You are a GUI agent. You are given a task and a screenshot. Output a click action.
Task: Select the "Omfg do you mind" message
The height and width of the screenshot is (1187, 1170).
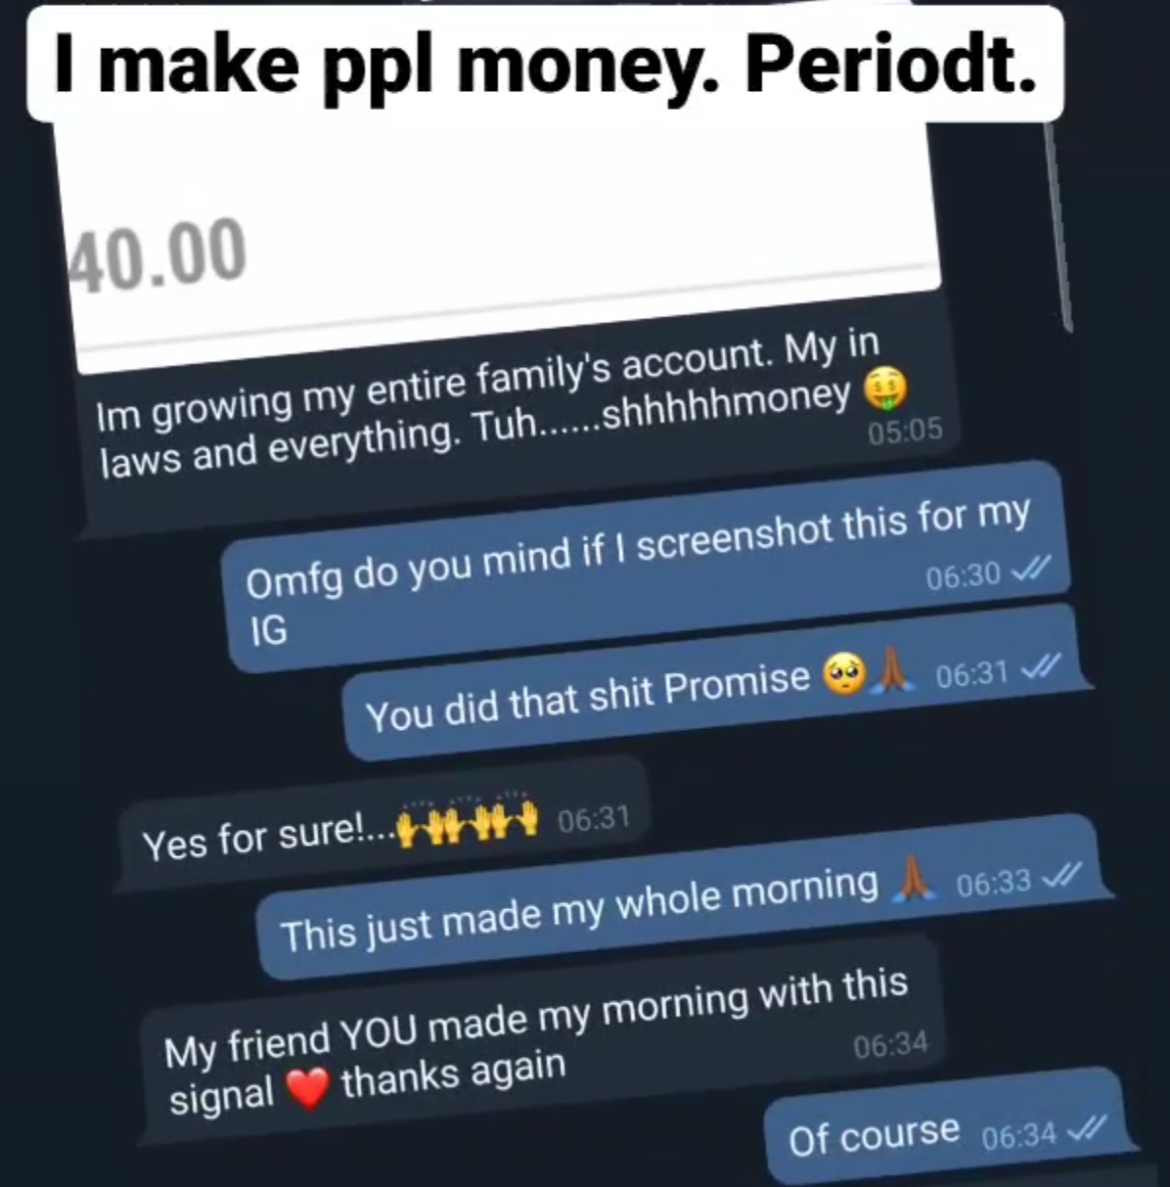(x=646, y=568)
